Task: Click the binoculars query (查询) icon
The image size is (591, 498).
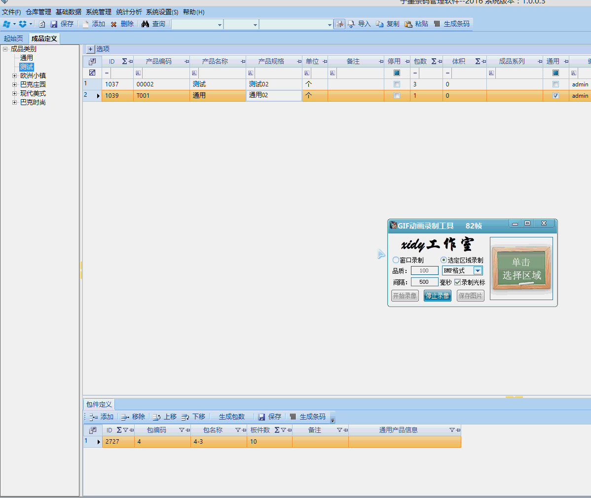Action: click(145, 24)
